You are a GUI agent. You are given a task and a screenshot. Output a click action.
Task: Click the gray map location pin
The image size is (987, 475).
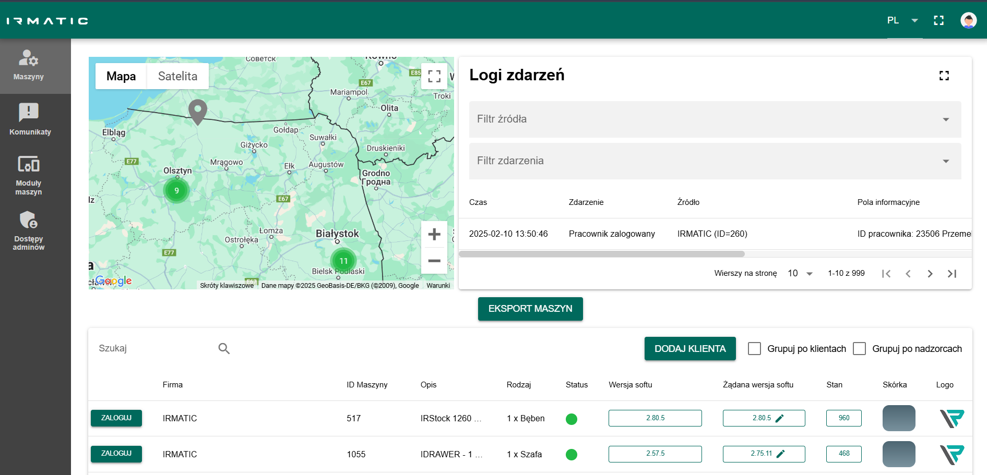pyautogui.click(x=197, y=112)
